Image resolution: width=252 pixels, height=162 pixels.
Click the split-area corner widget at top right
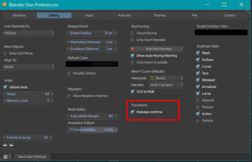click(248, 12)
